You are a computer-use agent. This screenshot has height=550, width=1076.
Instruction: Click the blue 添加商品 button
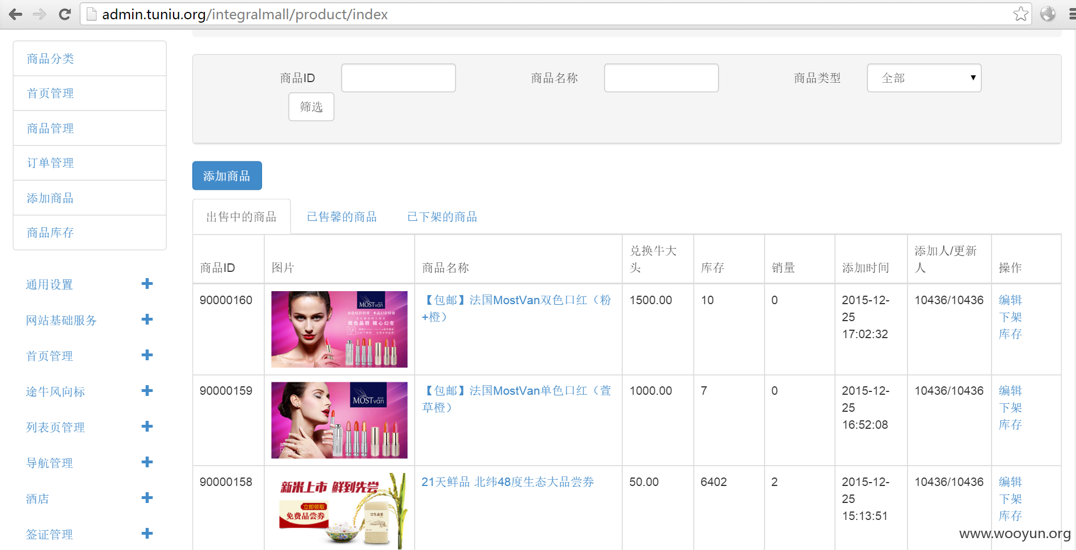tap(227, 176)
